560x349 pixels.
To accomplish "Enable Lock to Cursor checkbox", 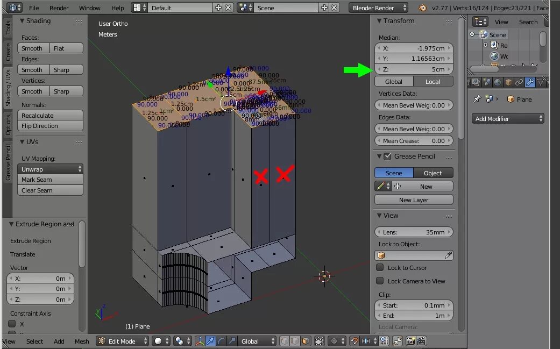I will (380, 267).
